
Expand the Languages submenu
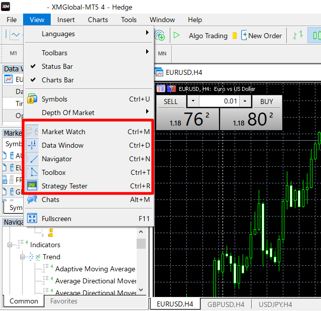tap(89, 34)
